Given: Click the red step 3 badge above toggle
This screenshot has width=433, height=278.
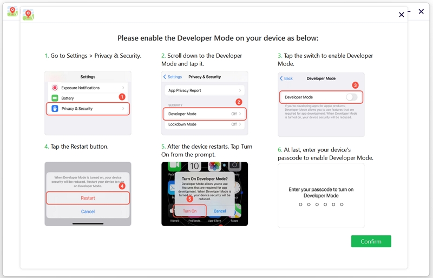Looking at the screenshot, I should coord(355,85).
